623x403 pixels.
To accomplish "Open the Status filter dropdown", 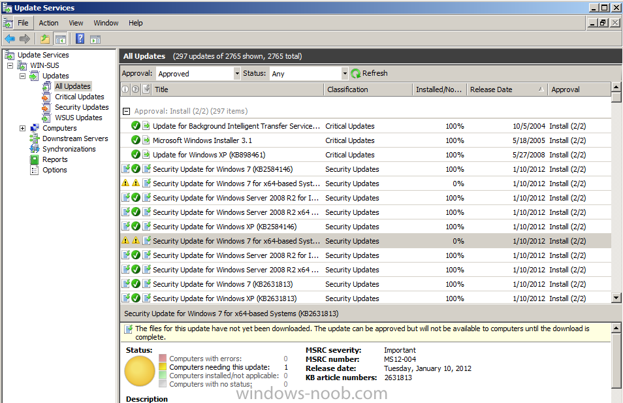I will point(345,74).
